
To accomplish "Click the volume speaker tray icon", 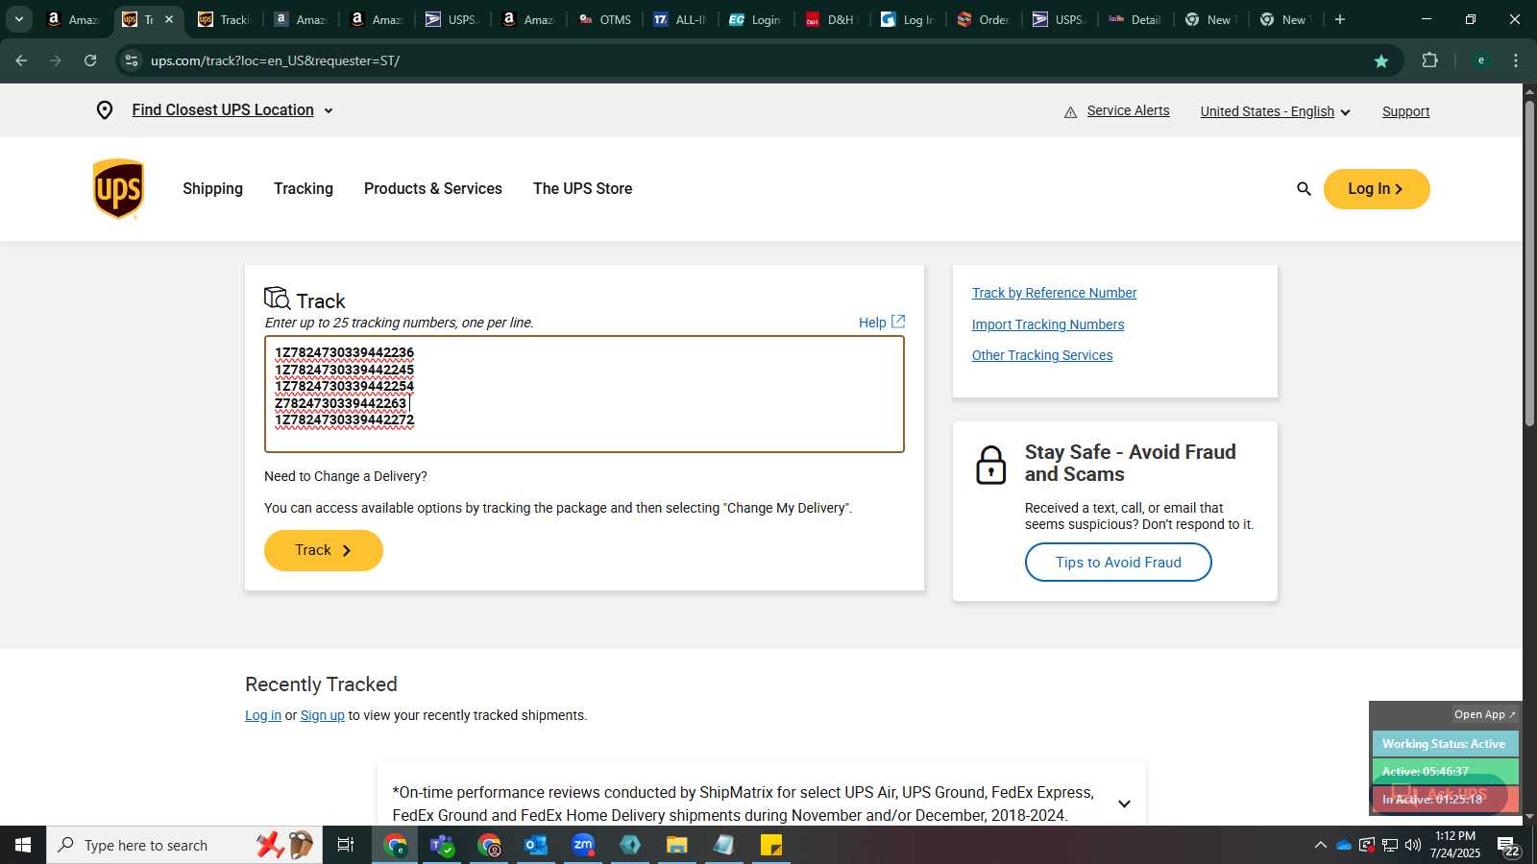I will click(x=1413, y=845).
